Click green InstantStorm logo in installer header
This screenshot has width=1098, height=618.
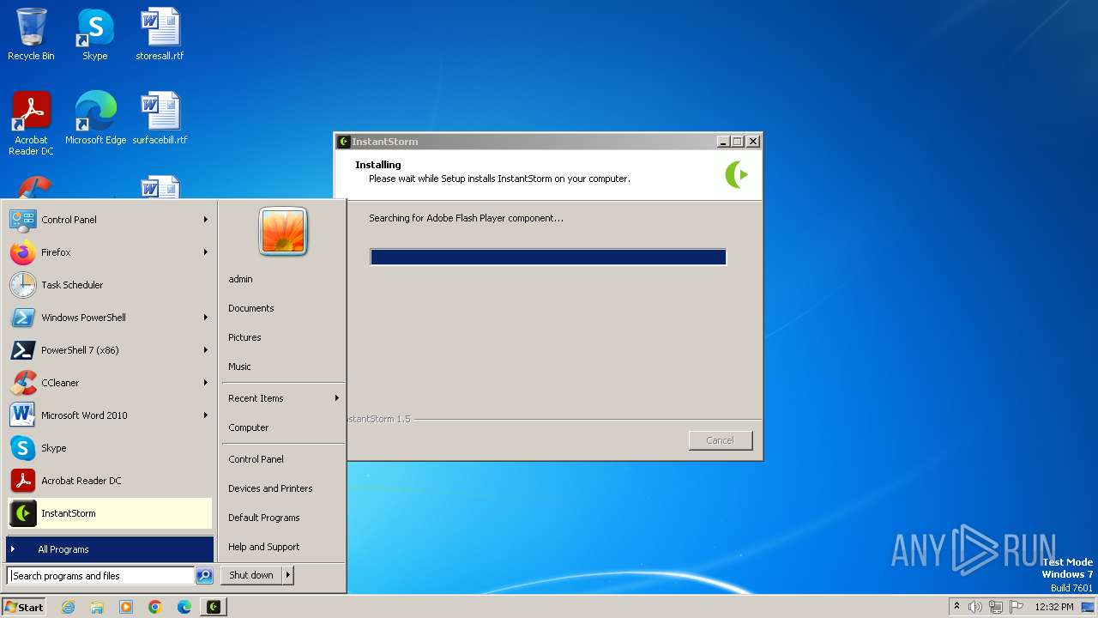coord(737,174)
